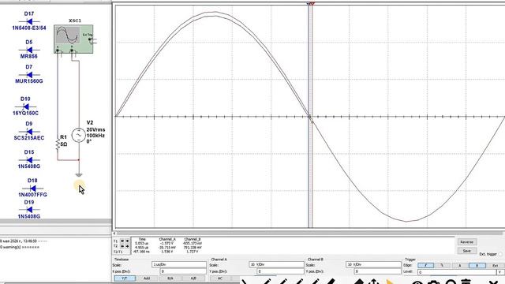Toggle Channel A AC coupling
The height and width of the screenshot is (284, 505).
click(x=220, y=278)
